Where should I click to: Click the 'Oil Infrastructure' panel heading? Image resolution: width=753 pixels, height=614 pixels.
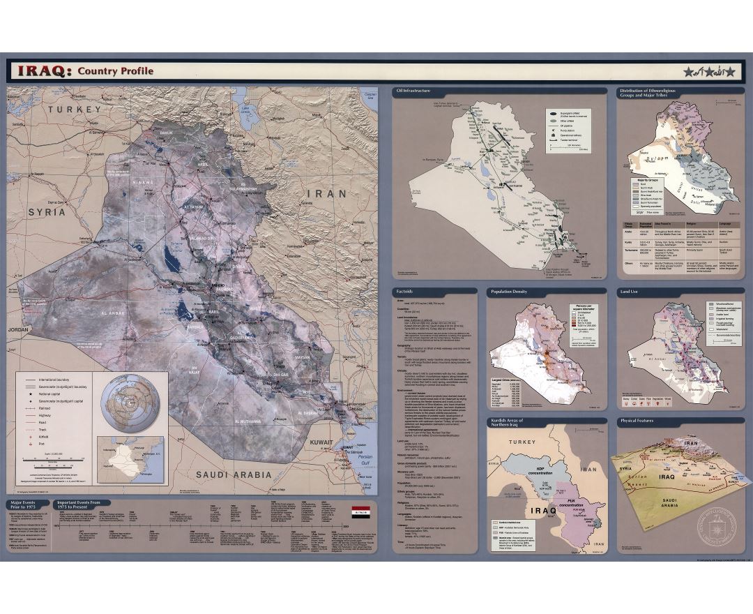coord(413,91)
